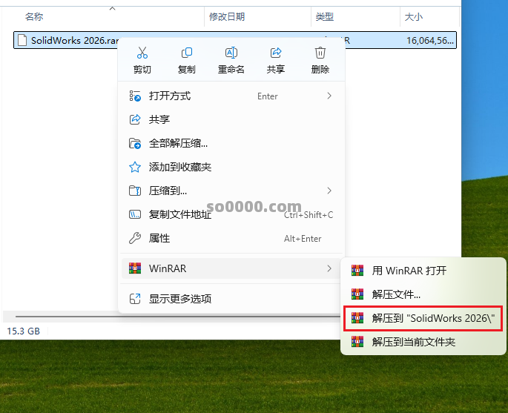Choose 用 WinRAR 打开 in submenu
This screenshot has width=508, height=413.
click(423, 271)
